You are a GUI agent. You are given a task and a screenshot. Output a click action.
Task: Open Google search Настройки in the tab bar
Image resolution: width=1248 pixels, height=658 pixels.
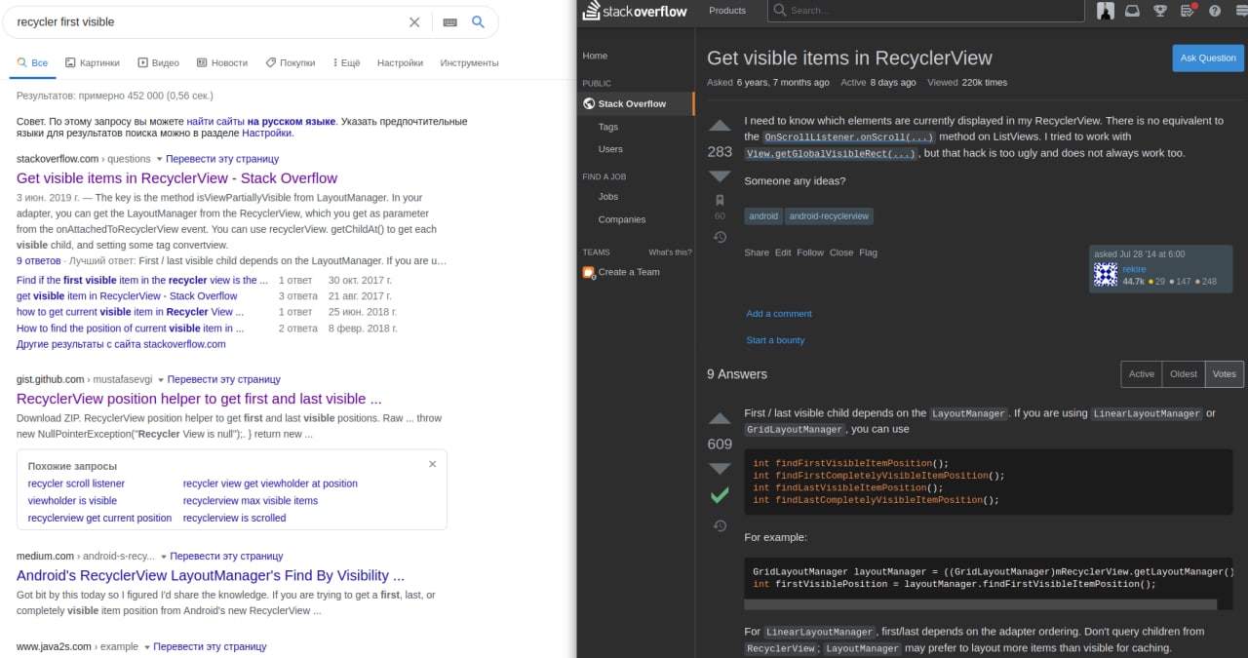(x=400, y=62)
